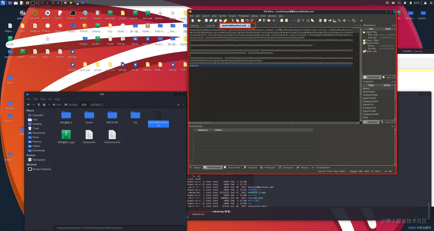Select the Signed Int row in Inspector
Viewport: 434px width, 231px height.
(378, 105)
